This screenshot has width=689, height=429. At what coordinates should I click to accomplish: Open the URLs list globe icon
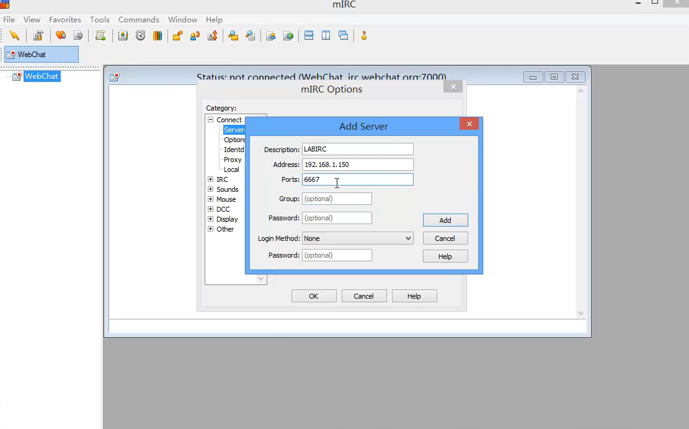(x=288, y=35)
